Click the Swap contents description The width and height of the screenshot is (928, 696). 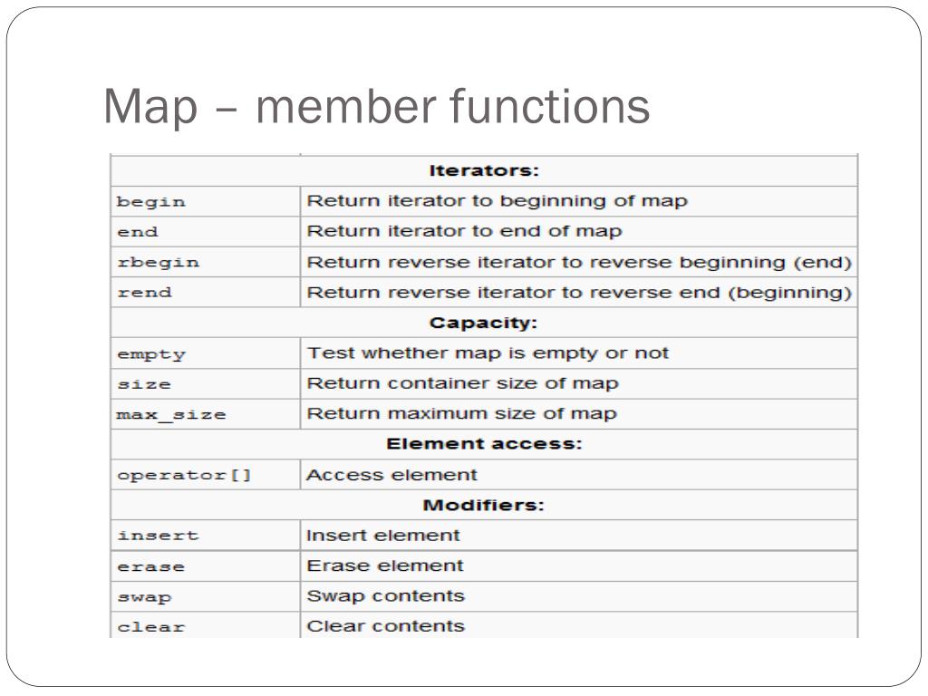click(x=385, y=596)
